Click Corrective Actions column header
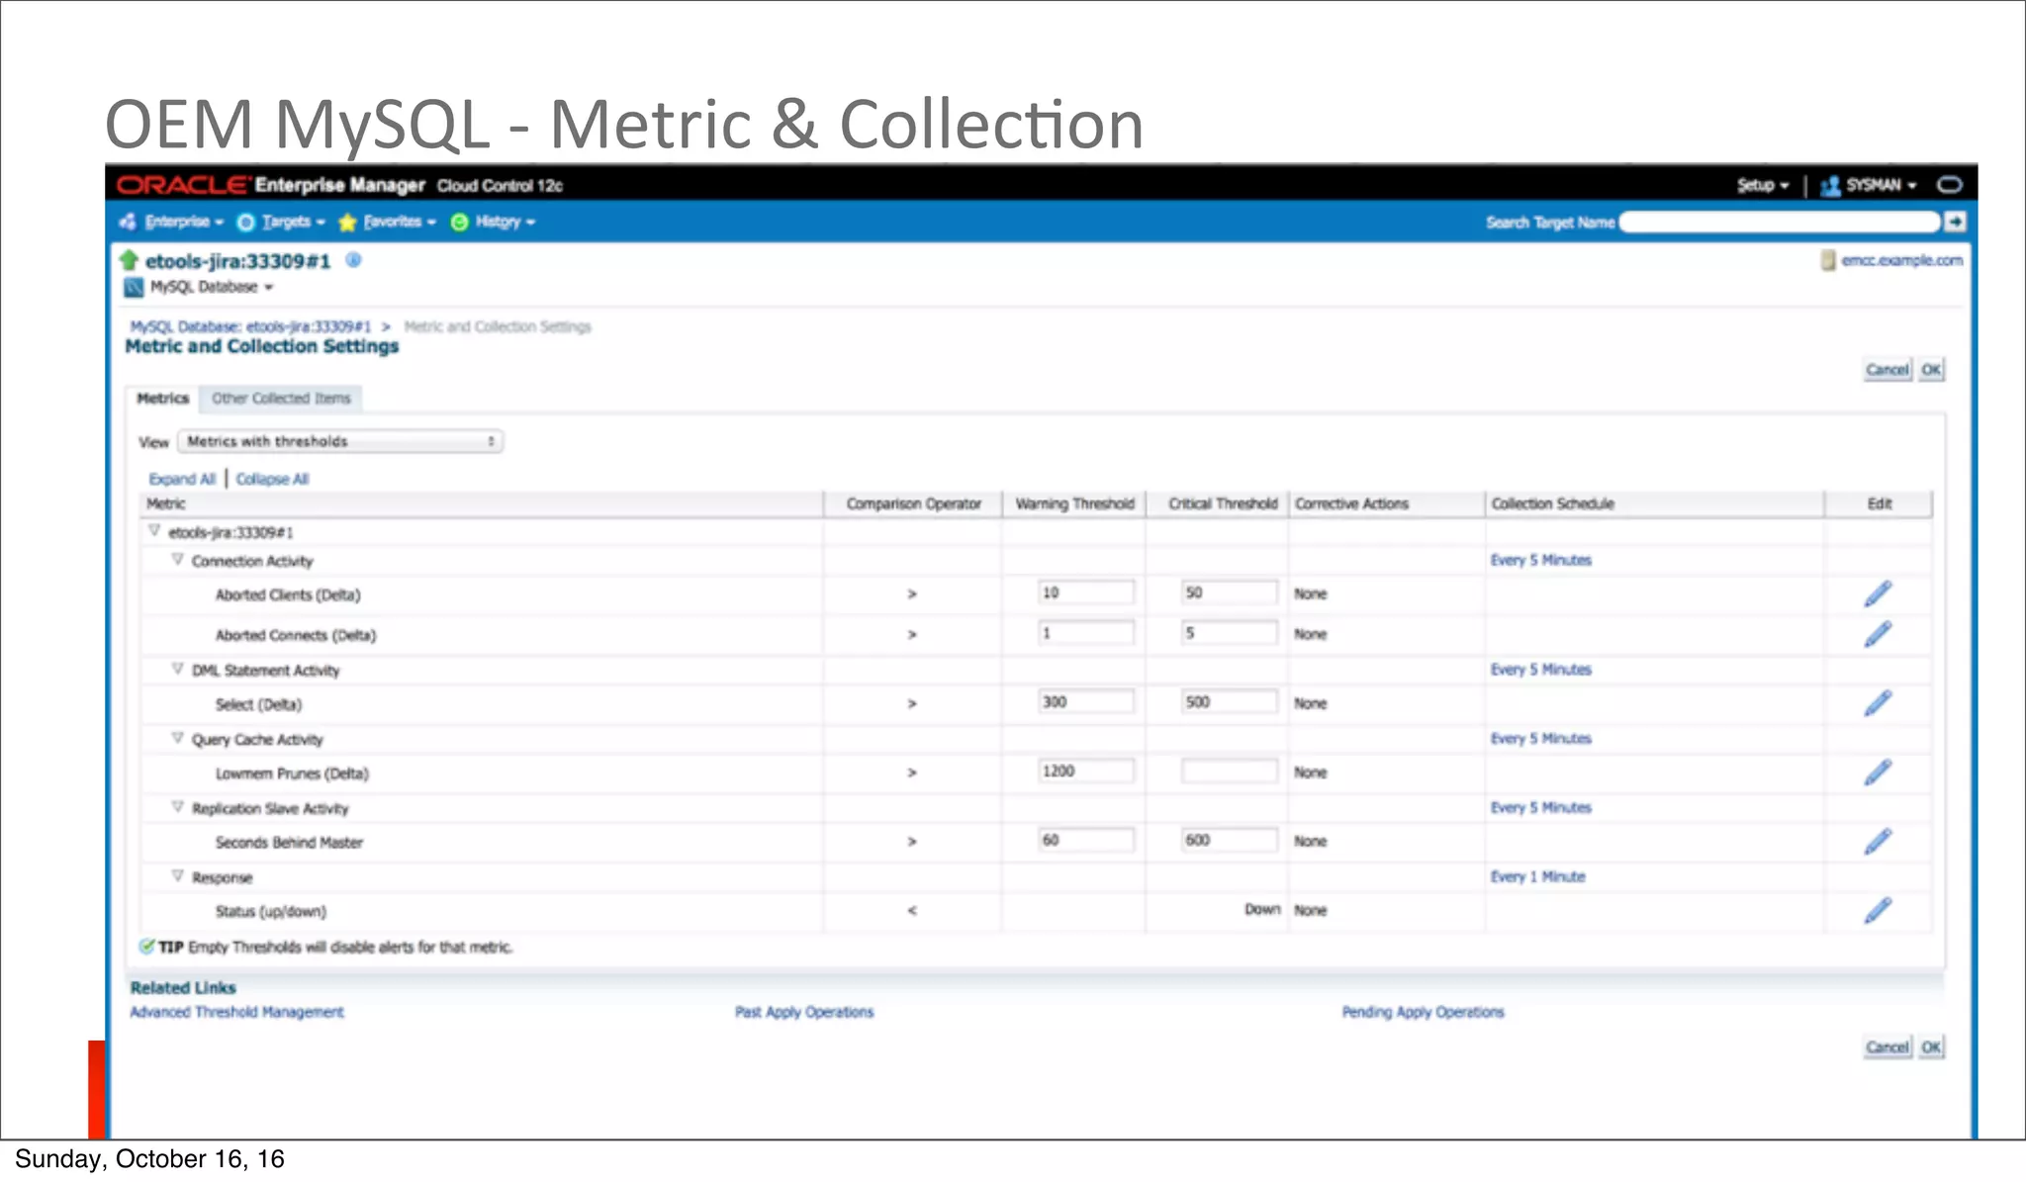Screen dimensions: 2026x1182 pos(1386,503)
